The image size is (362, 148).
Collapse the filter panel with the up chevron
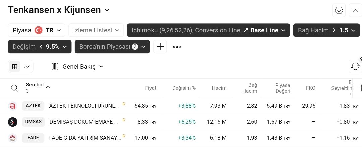pyautogui.click(x=355, y=10)
